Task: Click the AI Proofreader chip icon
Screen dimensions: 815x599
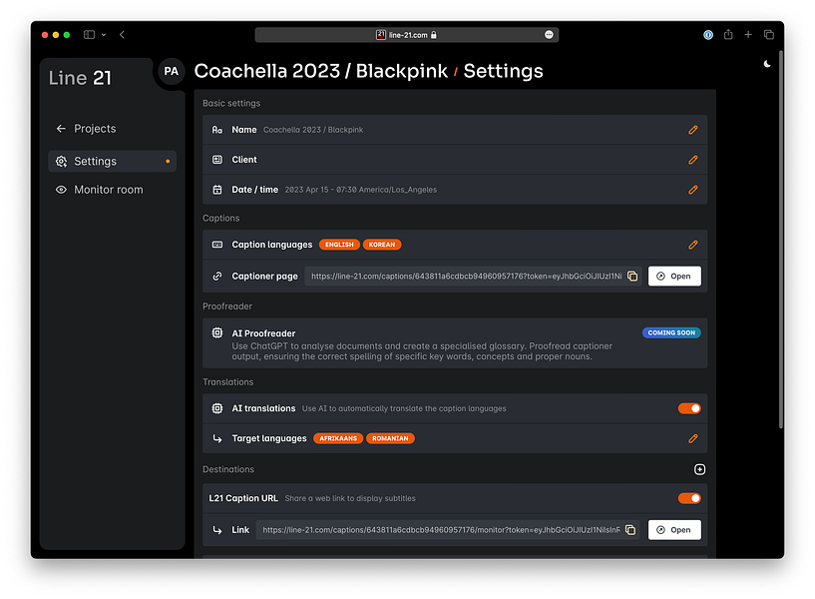Action: pyautogui.click(x=217, y=332)
